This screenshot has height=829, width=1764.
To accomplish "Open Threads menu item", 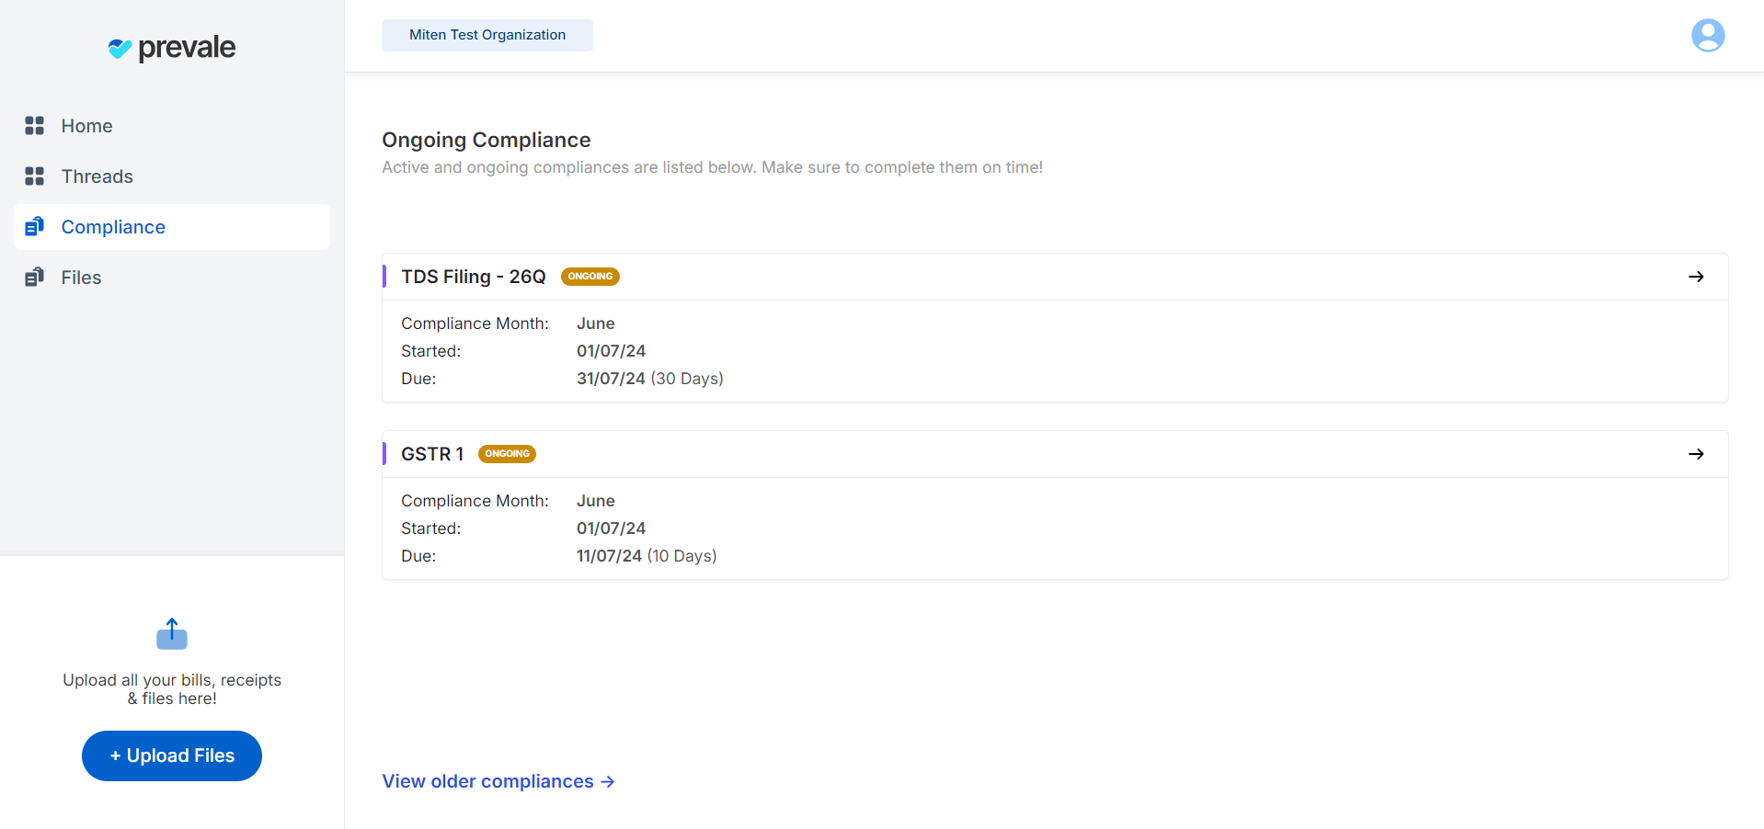I will click(97, 176).
